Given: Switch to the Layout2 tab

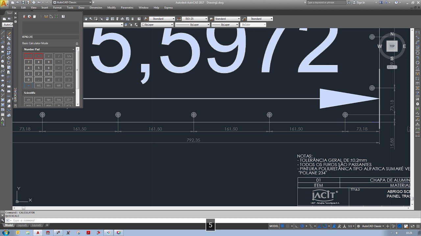Looking at the screenshot, I should pyautogui.click(x=37, y=225).
